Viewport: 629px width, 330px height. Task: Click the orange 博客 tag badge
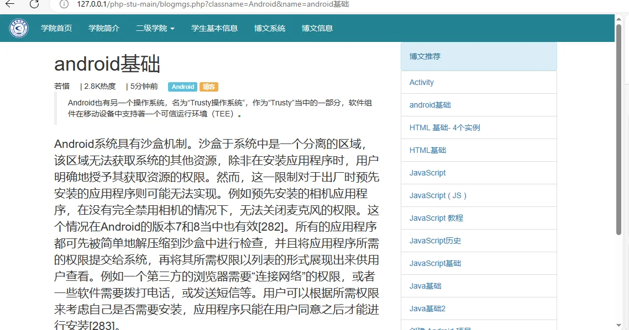[x=209, y=87]
